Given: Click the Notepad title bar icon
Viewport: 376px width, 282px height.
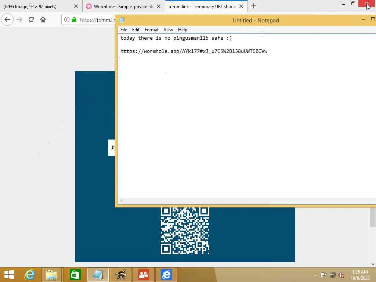Looking at the screenshot, I should (x=122, y=21).
